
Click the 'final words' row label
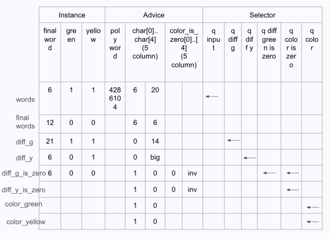coord(25,122)
